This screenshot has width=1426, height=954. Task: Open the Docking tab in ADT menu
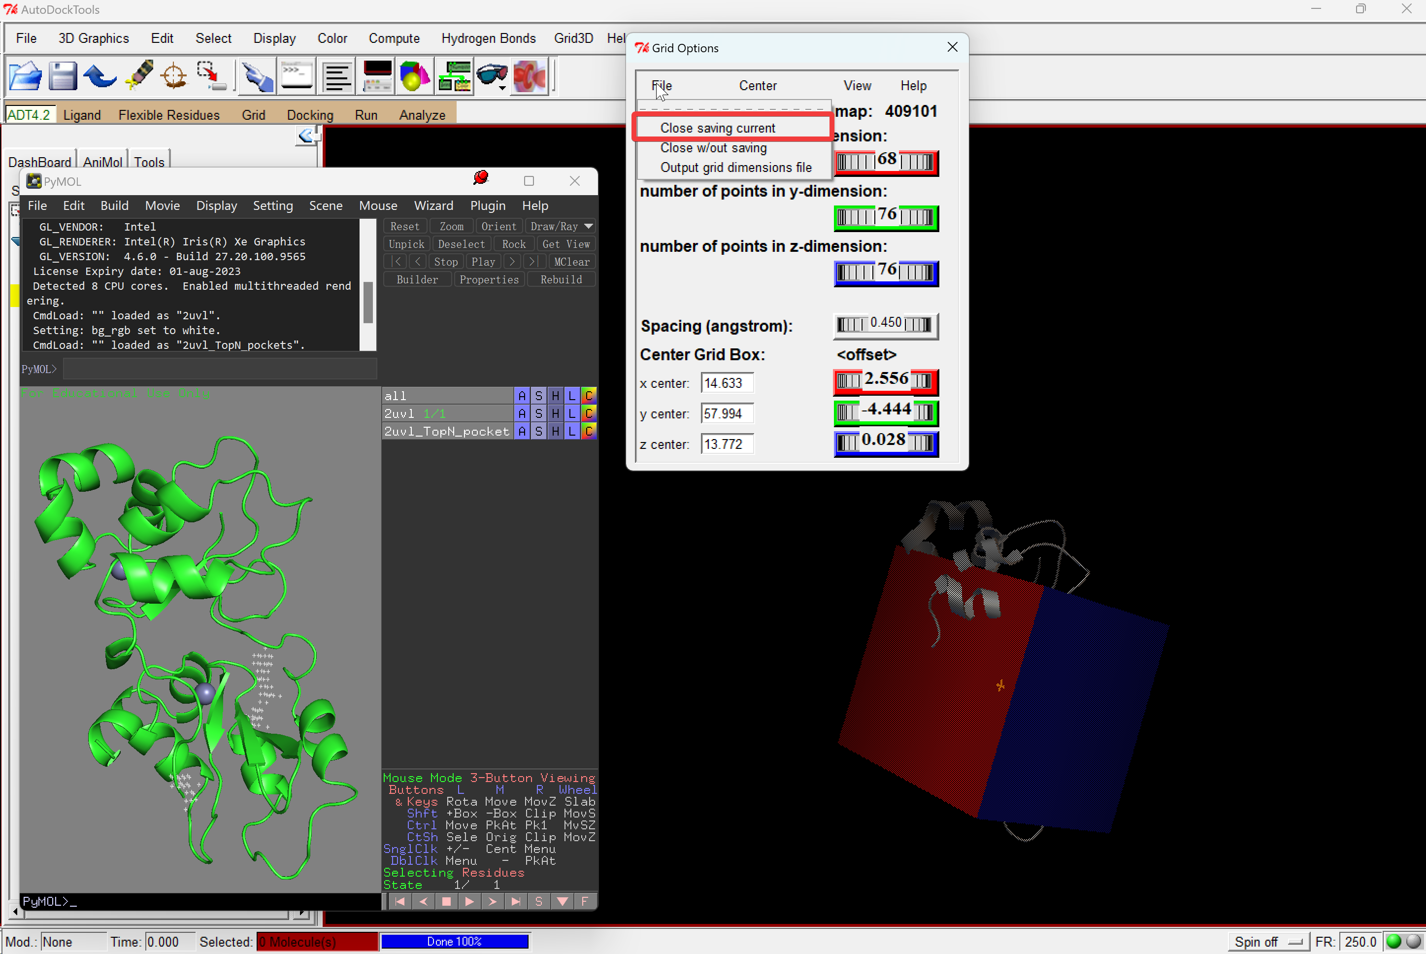[310, 115]
